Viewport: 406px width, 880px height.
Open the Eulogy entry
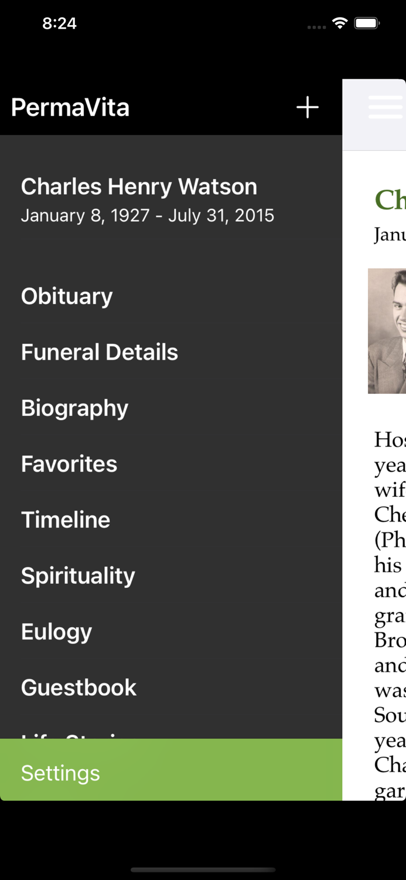pyautogui.click(x=56, y=632)
